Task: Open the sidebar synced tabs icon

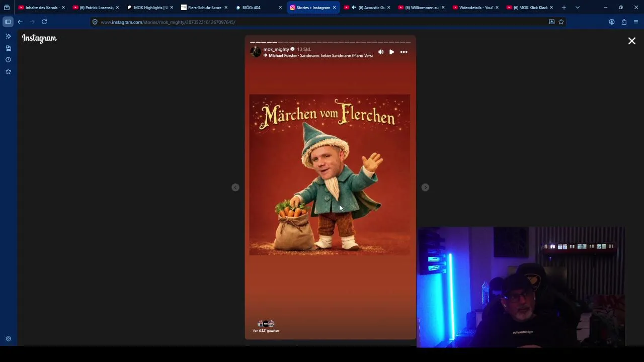Action: tap(8, 48)
